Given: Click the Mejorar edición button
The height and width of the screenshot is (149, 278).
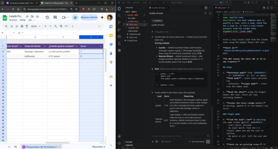Looking at the screenshot, I should (89, 17).
